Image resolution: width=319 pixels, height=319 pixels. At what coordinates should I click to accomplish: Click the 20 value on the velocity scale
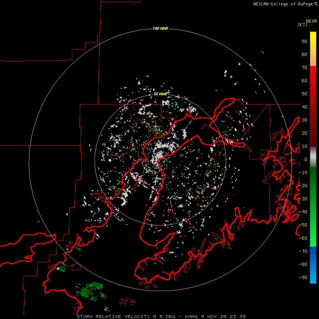304,133
